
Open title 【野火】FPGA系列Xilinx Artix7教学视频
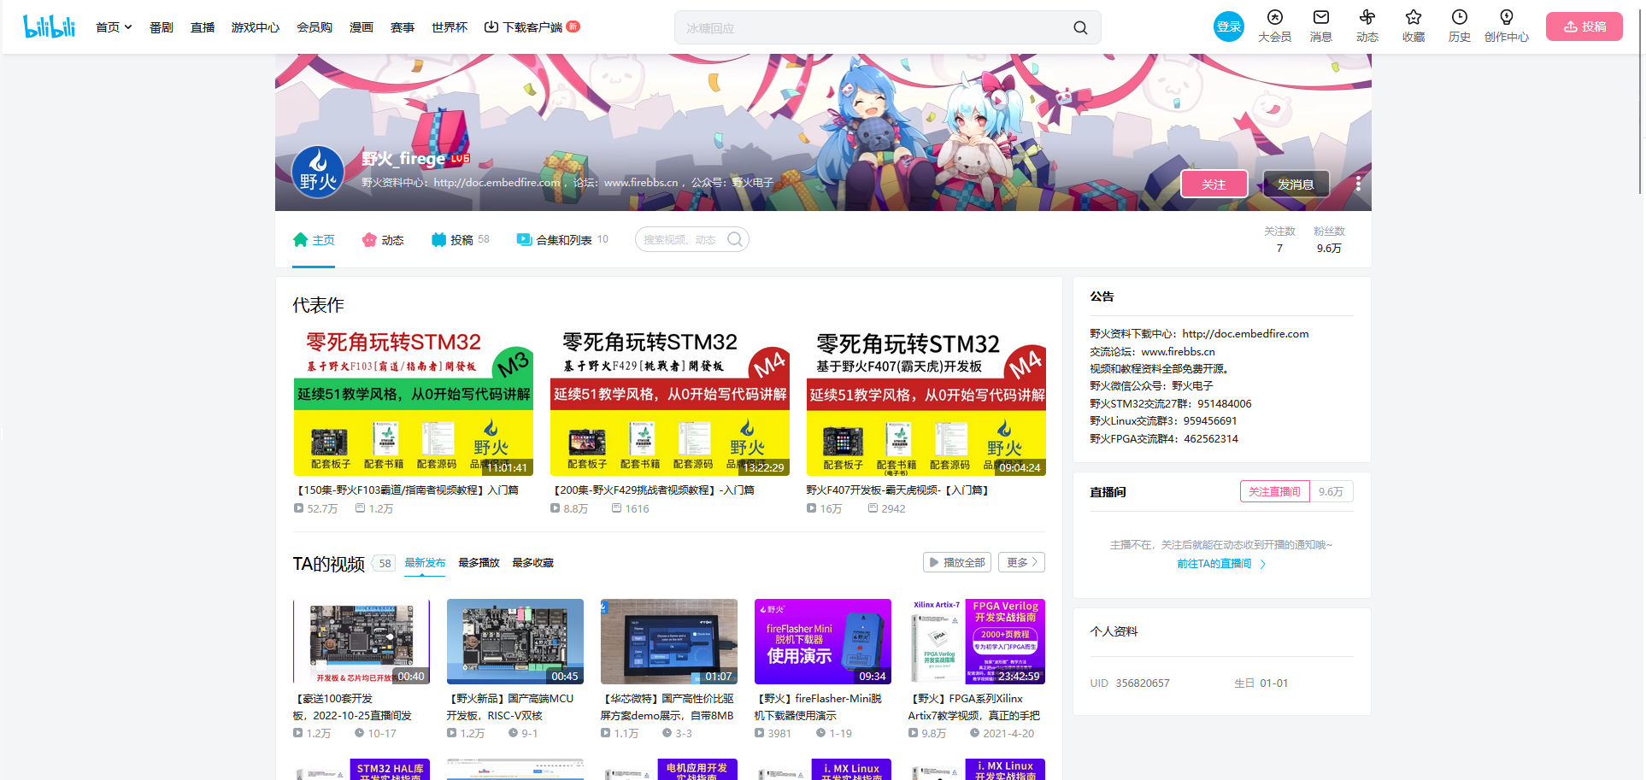point(974,707)
